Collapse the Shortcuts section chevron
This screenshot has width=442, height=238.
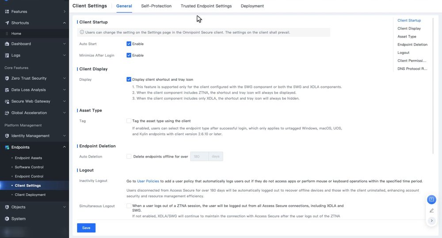(65, 23)
